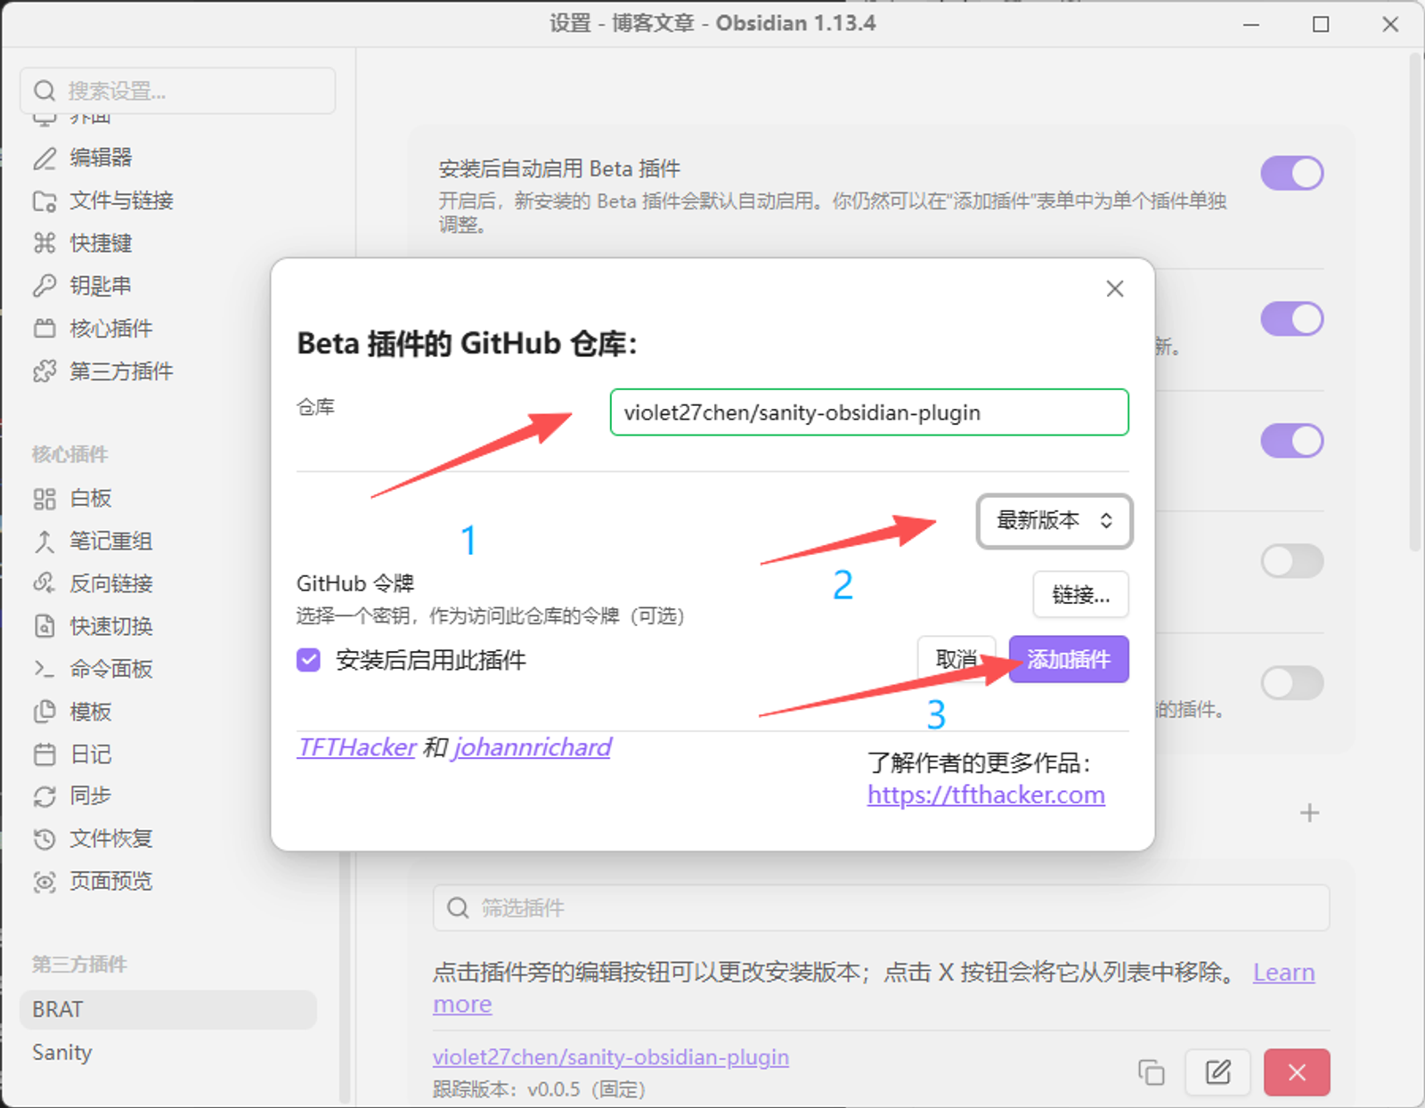
Task: Click the 文件与链接 folder icon
Action: click(x=45, y=200)
